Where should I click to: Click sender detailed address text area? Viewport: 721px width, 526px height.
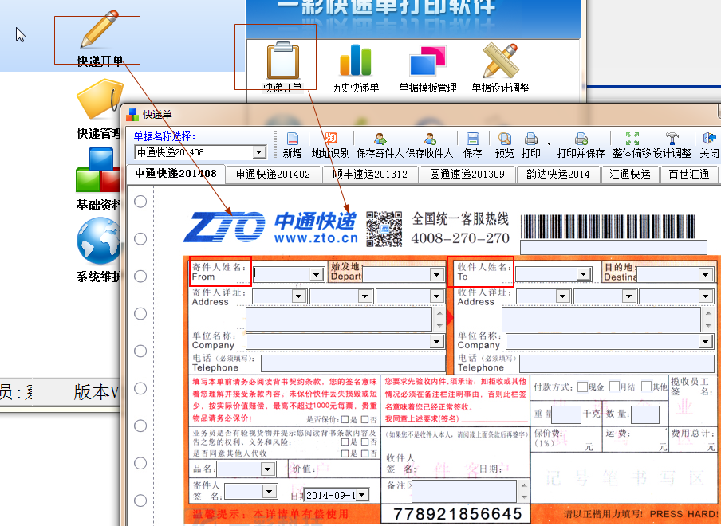(x=339, y=319)
